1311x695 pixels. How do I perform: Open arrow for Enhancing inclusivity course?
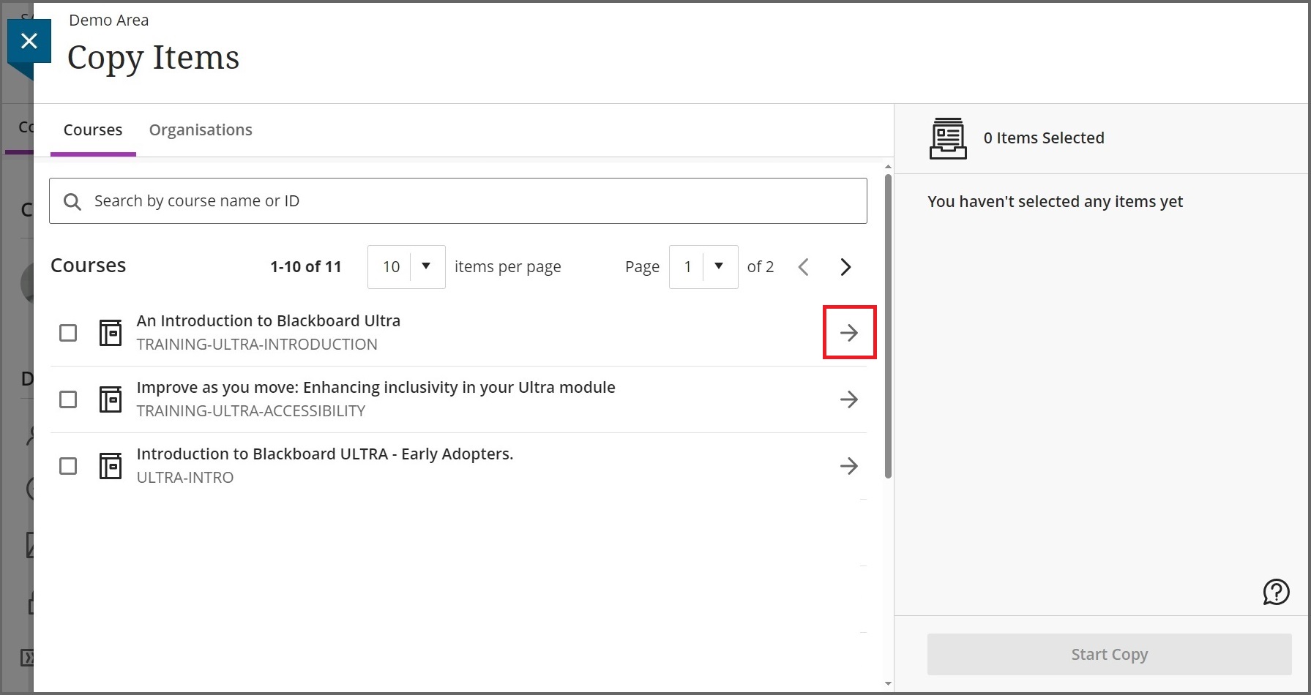point(848,399)
